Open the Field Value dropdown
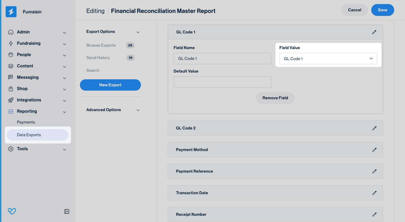 328,59
